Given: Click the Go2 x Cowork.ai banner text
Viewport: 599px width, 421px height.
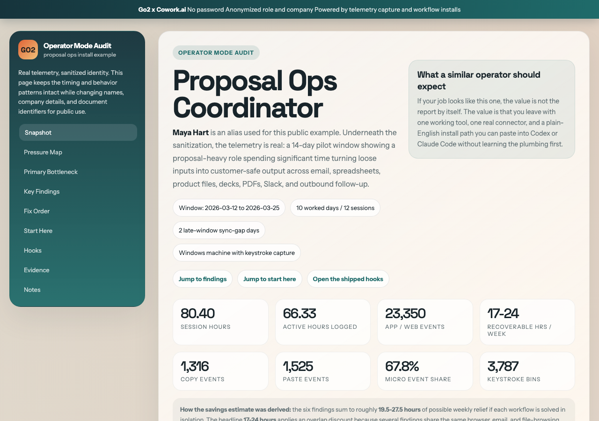Looking at the screenshot, I should tap(162, 9).
